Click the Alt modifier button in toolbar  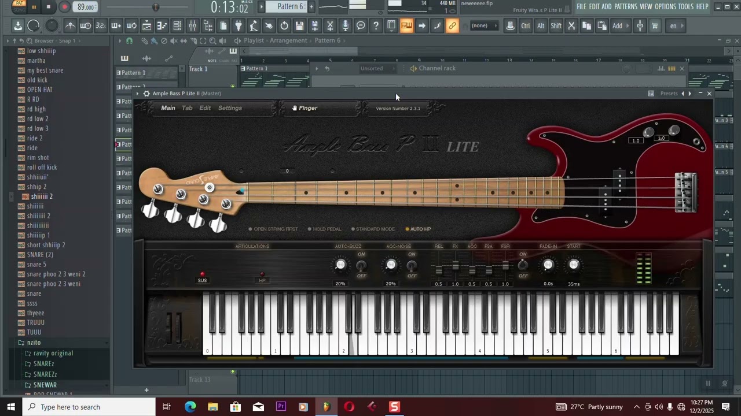point(541,25)
